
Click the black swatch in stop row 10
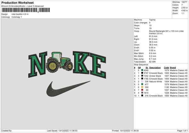point(142,96)
